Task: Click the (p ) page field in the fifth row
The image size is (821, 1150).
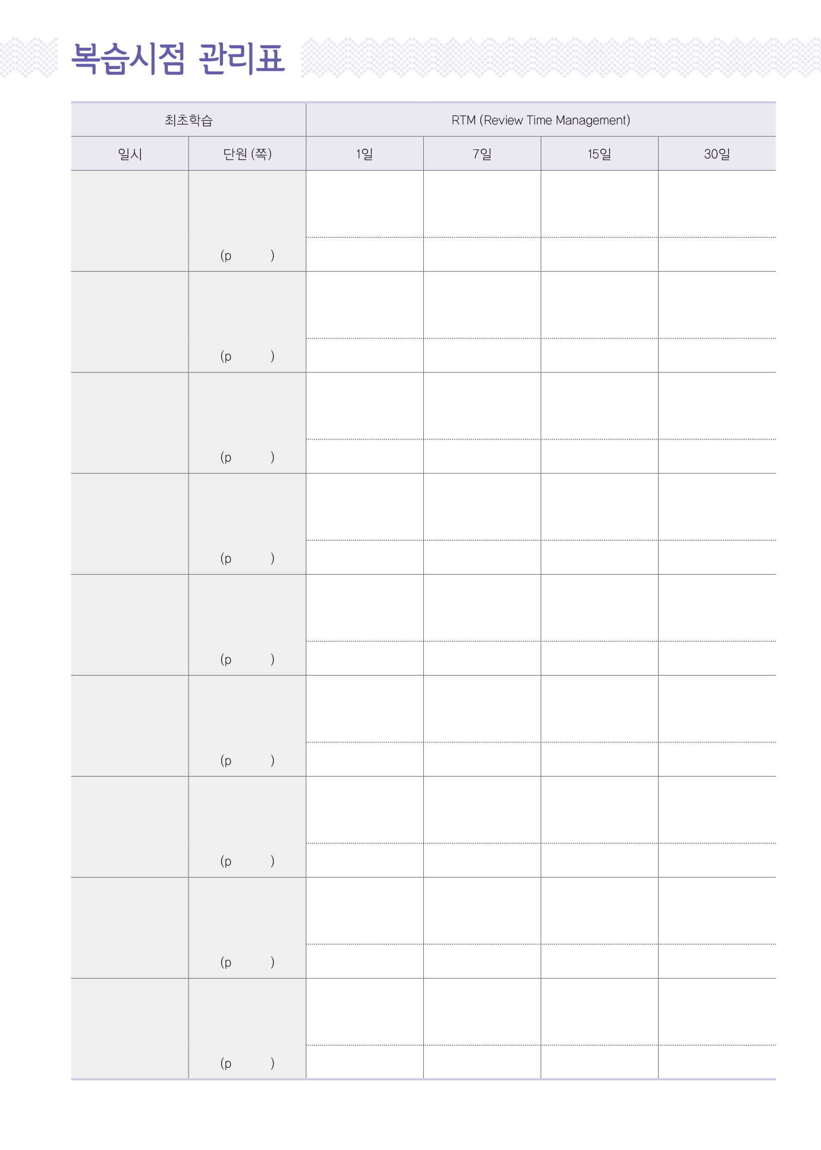Action: (x=247, y=659)
